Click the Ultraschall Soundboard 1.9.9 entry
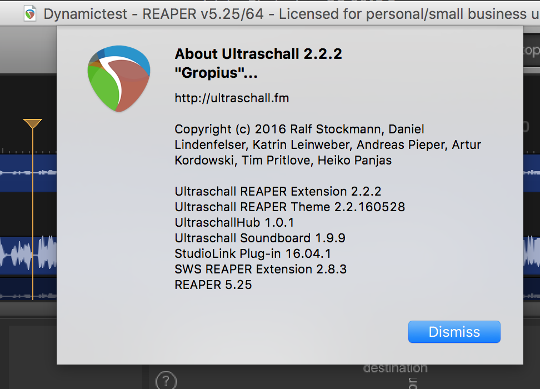The height and width of the screenshot is (389, 540). (x=260, y=238)
